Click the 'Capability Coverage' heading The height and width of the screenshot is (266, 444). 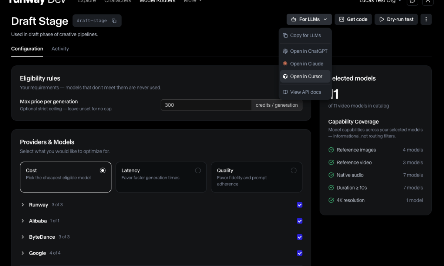[353, 122]
